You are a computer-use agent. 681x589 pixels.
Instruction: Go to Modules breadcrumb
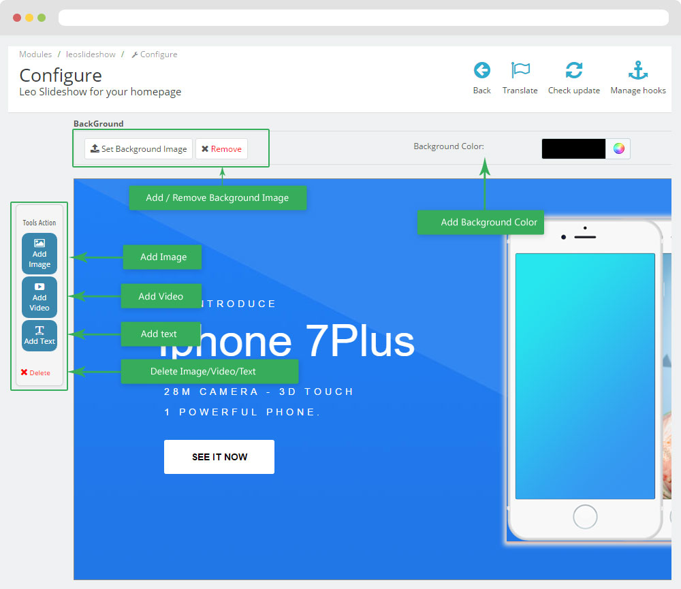(35, 54)
